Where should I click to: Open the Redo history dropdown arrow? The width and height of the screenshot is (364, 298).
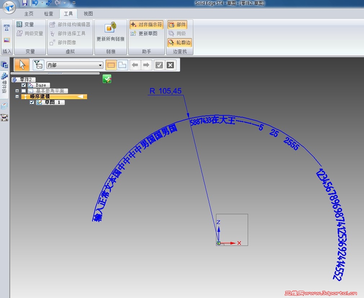click(x=64, y=3)
